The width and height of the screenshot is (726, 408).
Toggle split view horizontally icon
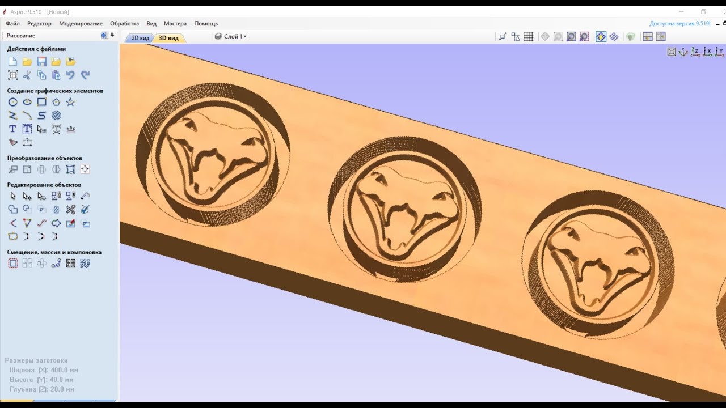648,36
